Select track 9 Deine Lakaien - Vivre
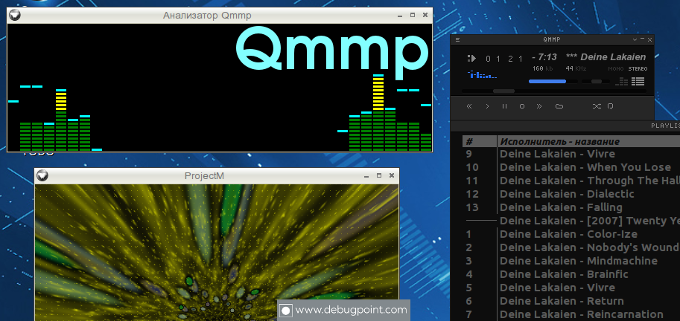The height and width of the screenshot is (321, 680). coord(571,154)
